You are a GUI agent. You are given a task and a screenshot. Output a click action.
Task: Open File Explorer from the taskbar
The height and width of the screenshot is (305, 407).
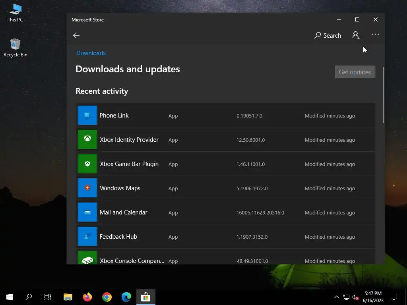coord(68,297)
